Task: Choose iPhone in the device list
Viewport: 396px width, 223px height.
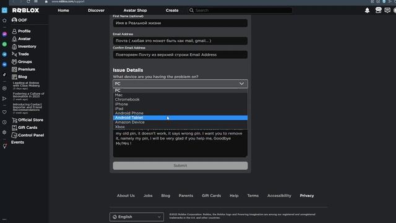Action: pyautogui.click(x=180, y=104)
